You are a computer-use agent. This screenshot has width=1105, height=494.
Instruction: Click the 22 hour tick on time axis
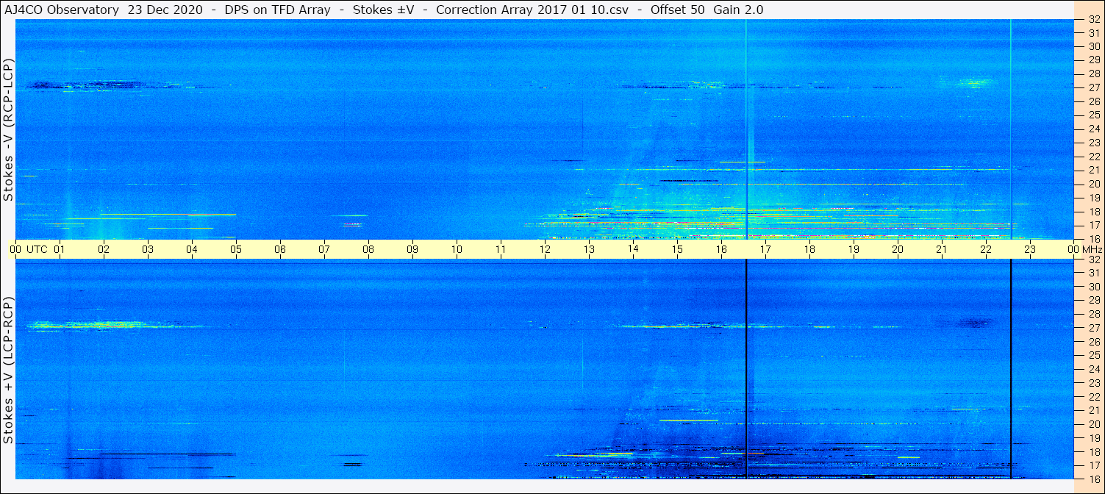click(986, 249)
